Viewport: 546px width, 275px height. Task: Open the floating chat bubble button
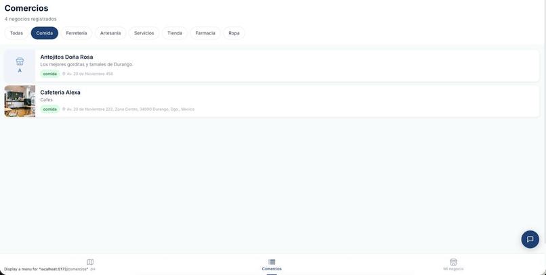tap(530, 239)
